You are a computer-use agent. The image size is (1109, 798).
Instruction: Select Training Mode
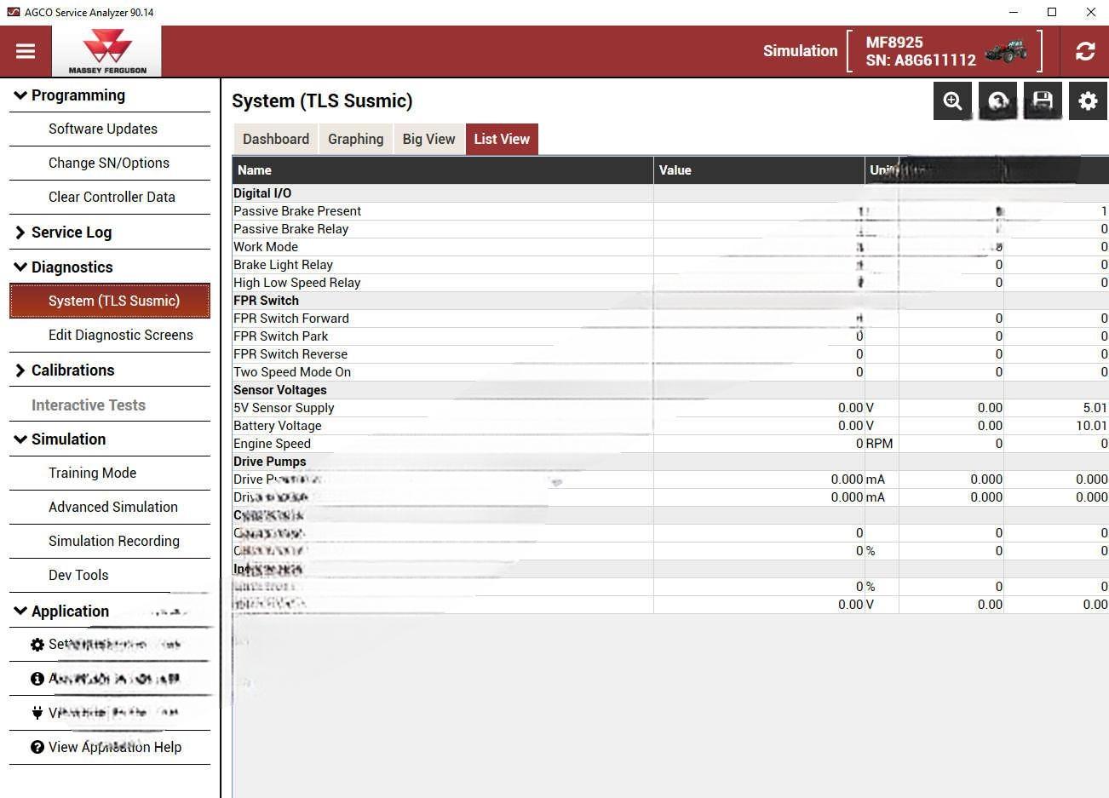tap(92, 473)
